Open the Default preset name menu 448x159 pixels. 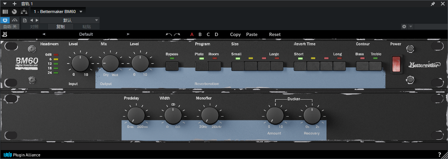coord(86,34)
